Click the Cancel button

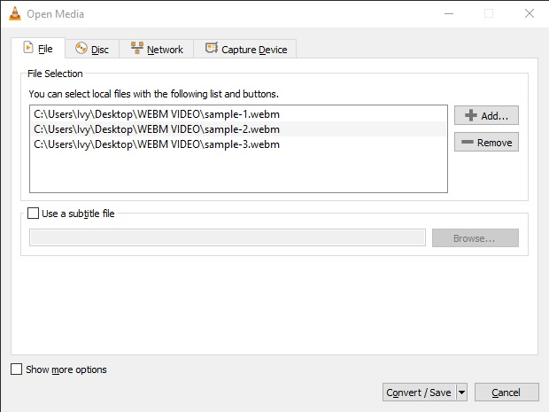pyautogui.click(x=506, y=393)
